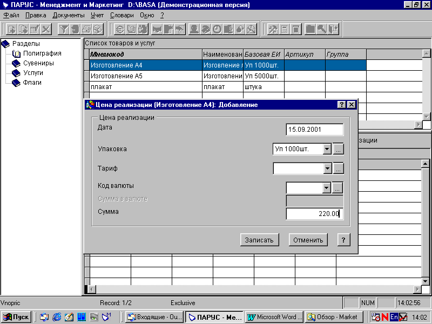Click the Записать button
This screenshot has height=324, width=432.
(259, 240)
